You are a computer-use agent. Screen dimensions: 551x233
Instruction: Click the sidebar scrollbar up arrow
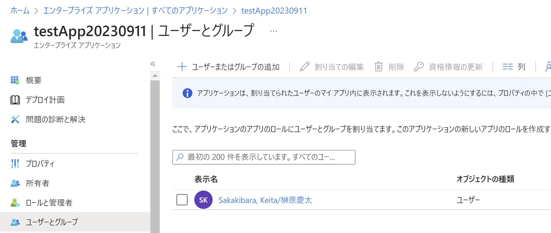[155, 75]
